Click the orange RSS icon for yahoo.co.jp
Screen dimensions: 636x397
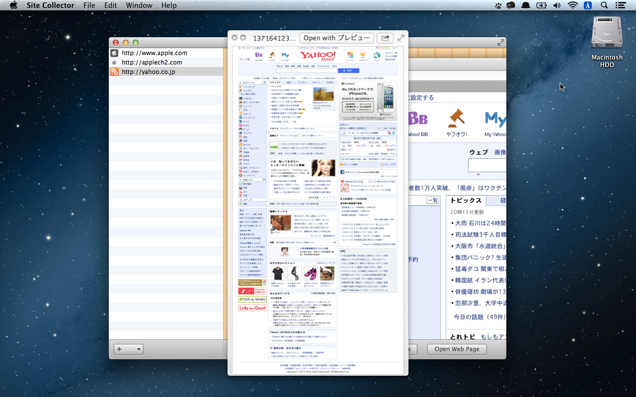(x=114, y=72)
